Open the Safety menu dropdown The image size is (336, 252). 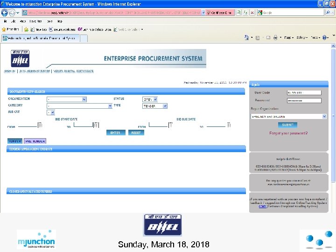[302, 38]
